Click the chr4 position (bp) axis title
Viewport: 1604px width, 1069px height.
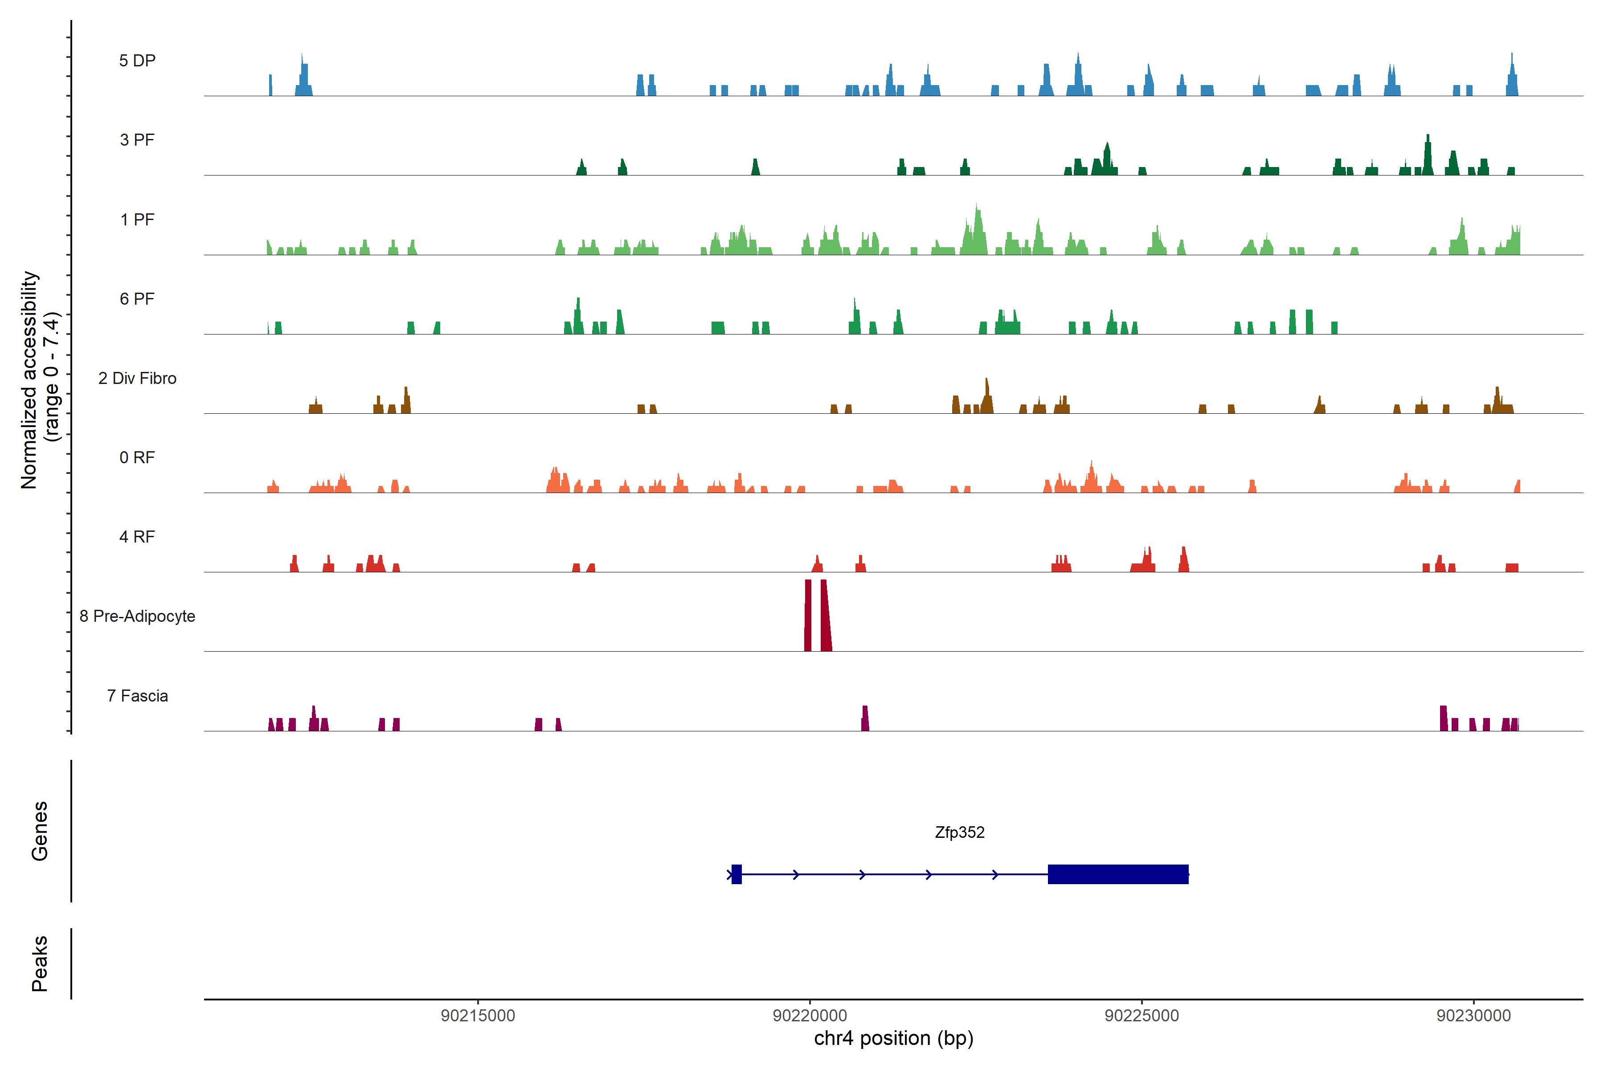(x=893, y=1038)
